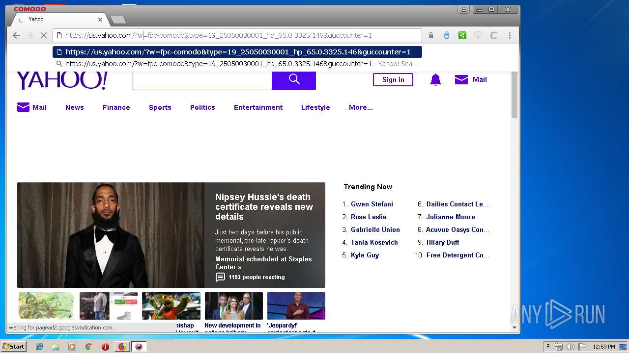Click the Sign in button
The image size is (629, 353).
(393, 80)
